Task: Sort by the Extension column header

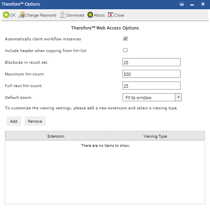Action: 55,136
